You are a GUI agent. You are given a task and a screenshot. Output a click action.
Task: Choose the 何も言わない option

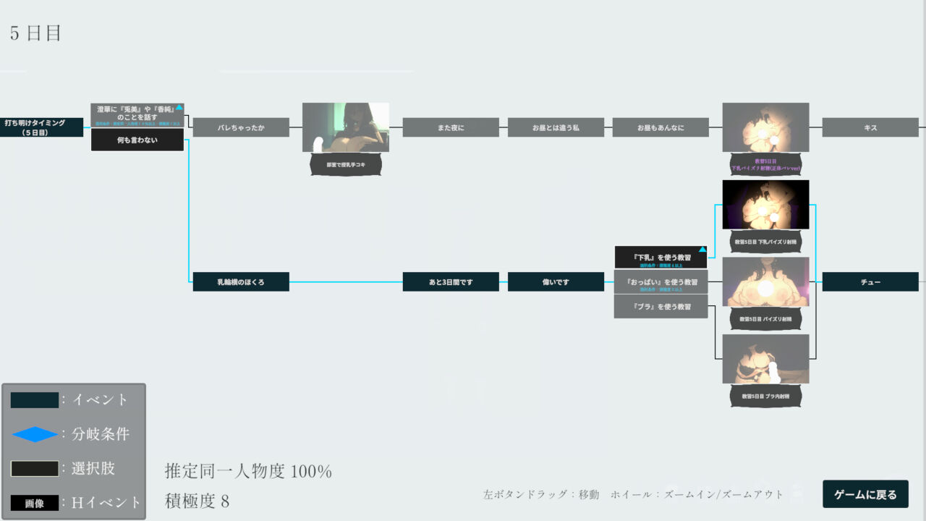pyautogui.click(x=137, y=140)
